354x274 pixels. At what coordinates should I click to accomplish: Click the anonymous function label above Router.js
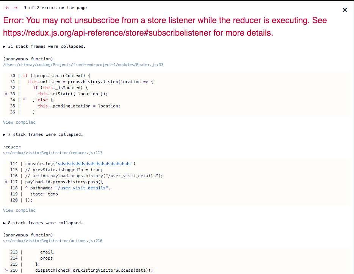coord(27,59)
